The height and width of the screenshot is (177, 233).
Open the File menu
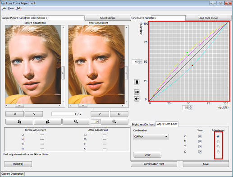pos(4,8)
